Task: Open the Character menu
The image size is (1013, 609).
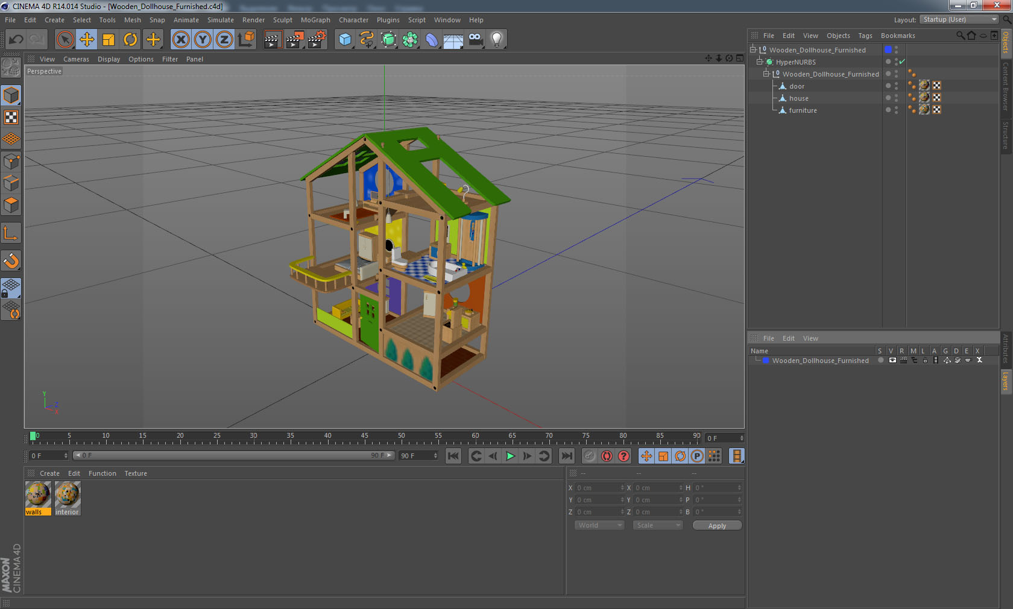Action: 353,20
